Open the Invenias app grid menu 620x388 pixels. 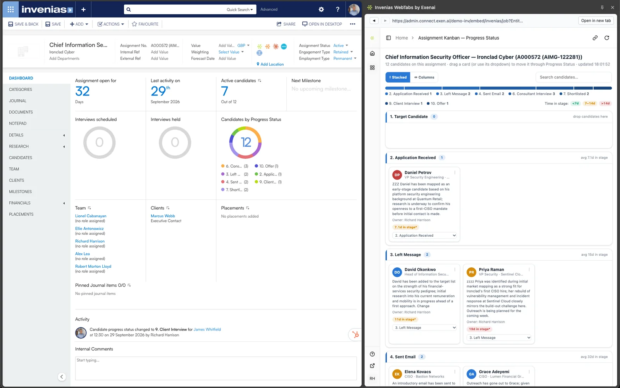(10, 9)
